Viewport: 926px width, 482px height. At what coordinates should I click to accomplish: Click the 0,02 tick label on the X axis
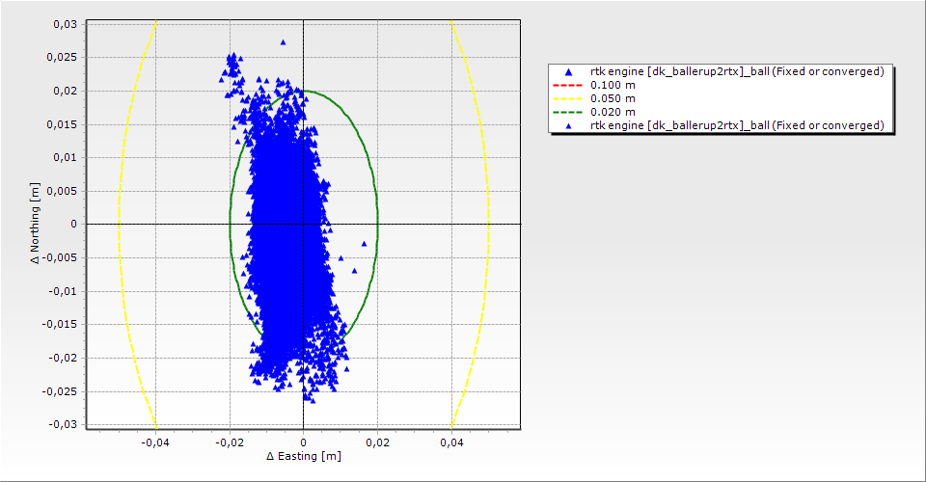377,442
